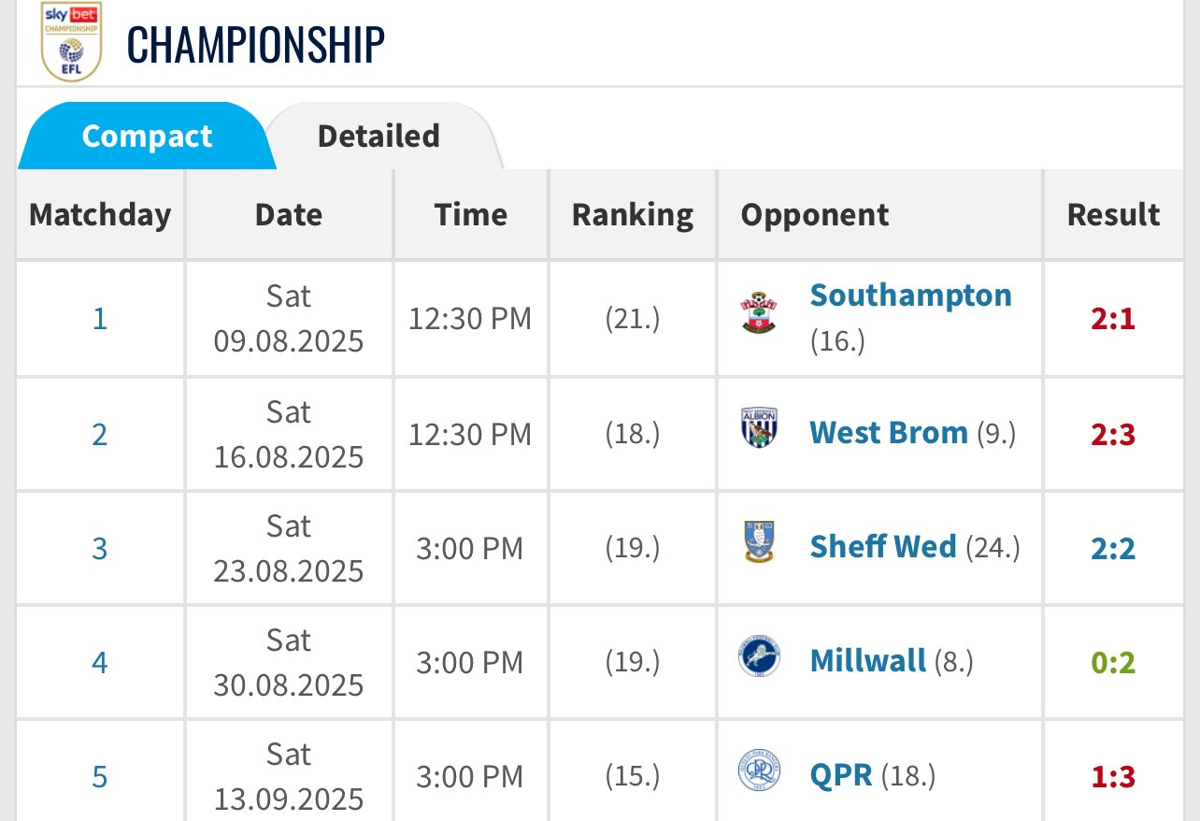Click the West Brom Albion crest
This screenshot has height=821, width=1200.
click(x=759, y=427)
